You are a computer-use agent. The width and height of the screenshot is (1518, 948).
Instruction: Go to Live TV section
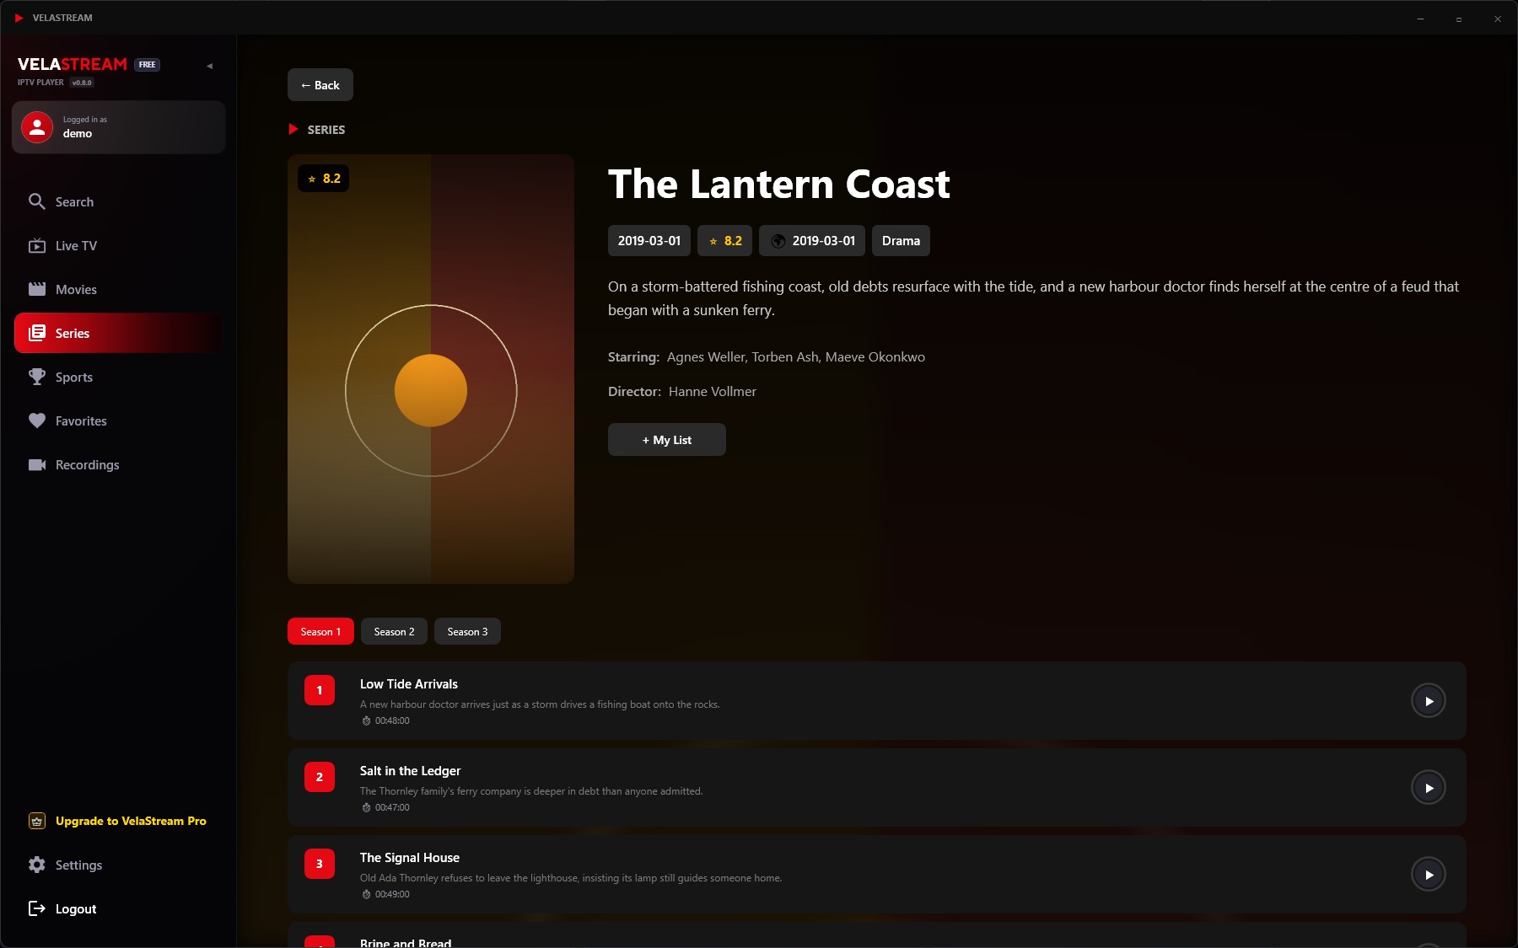[118, 246]
